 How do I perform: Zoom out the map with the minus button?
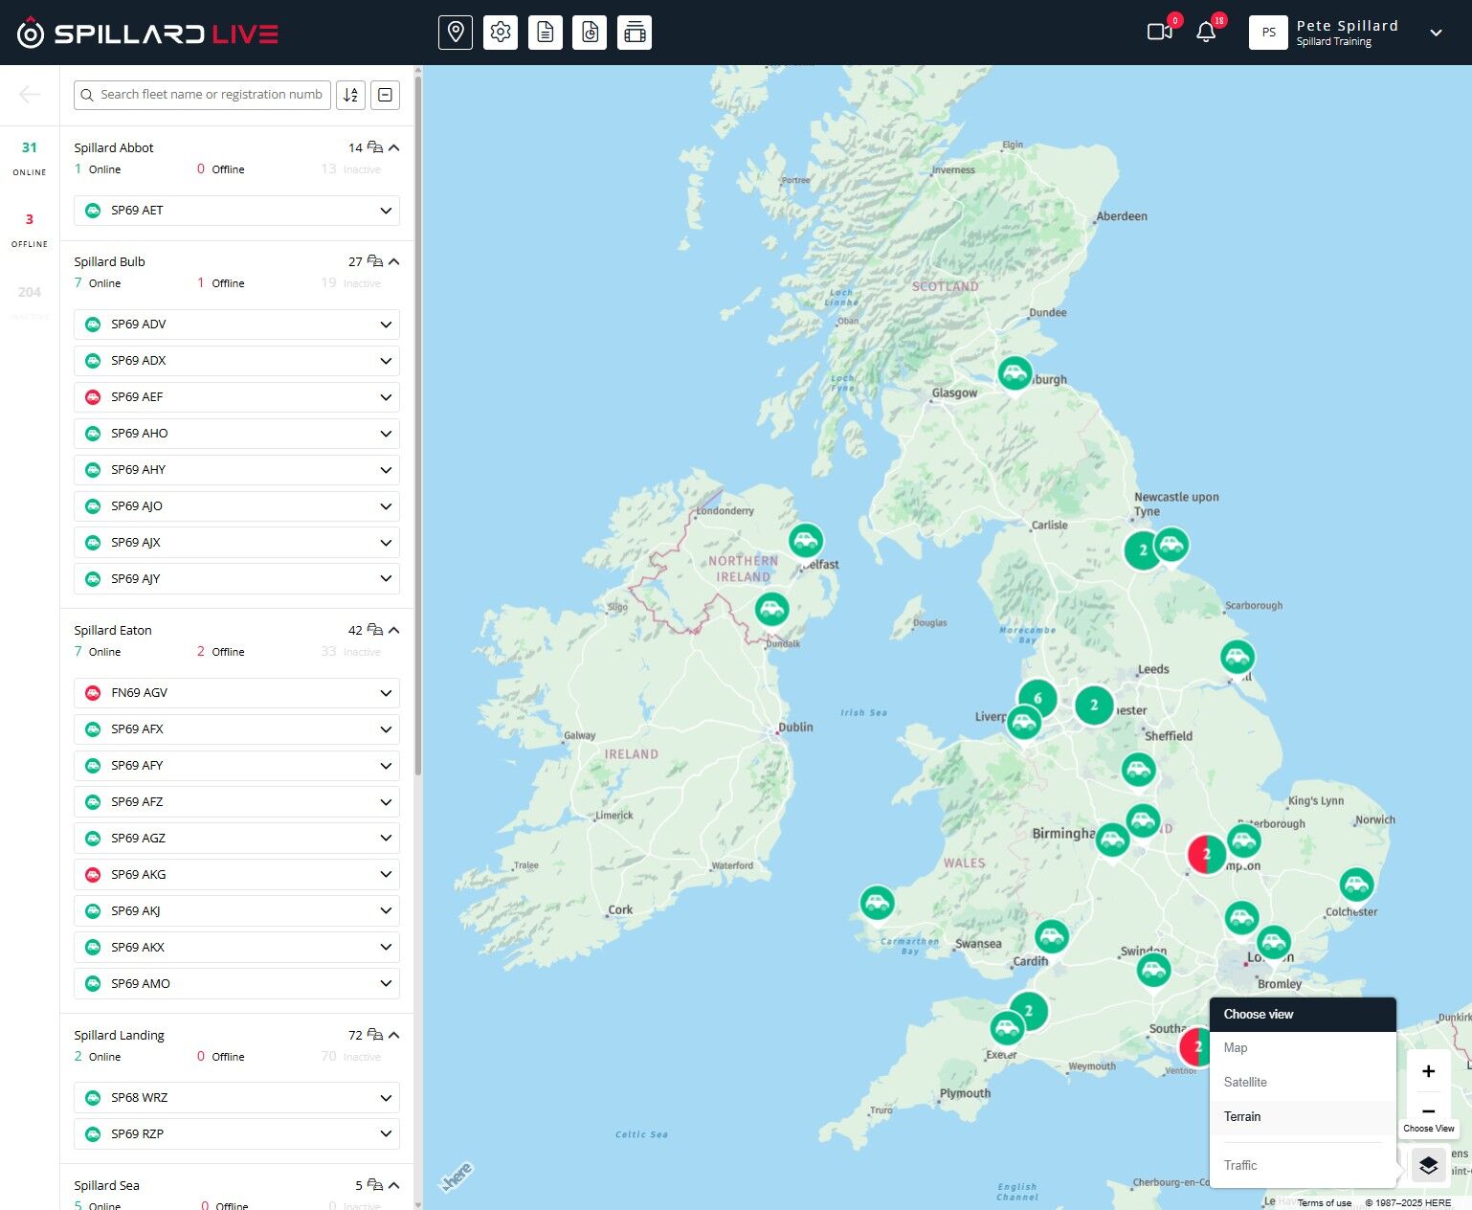point(1429,1110)
